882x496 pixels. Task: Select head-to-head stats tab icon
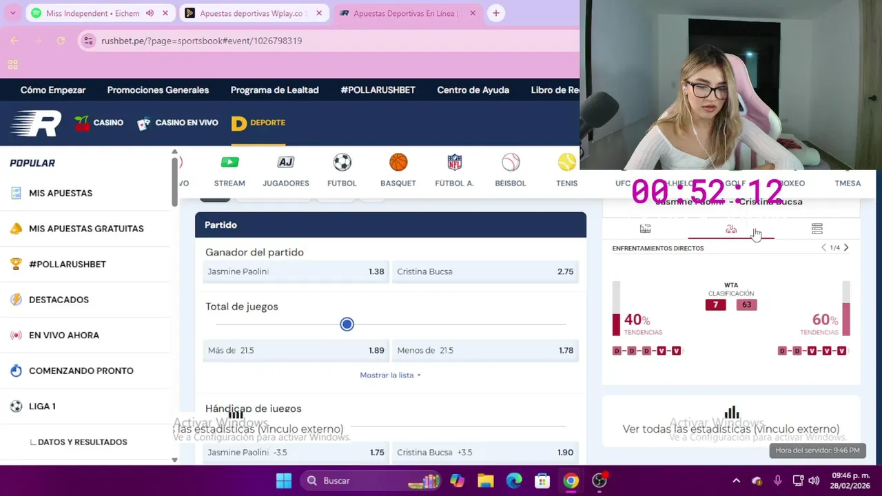click(731, 229)
